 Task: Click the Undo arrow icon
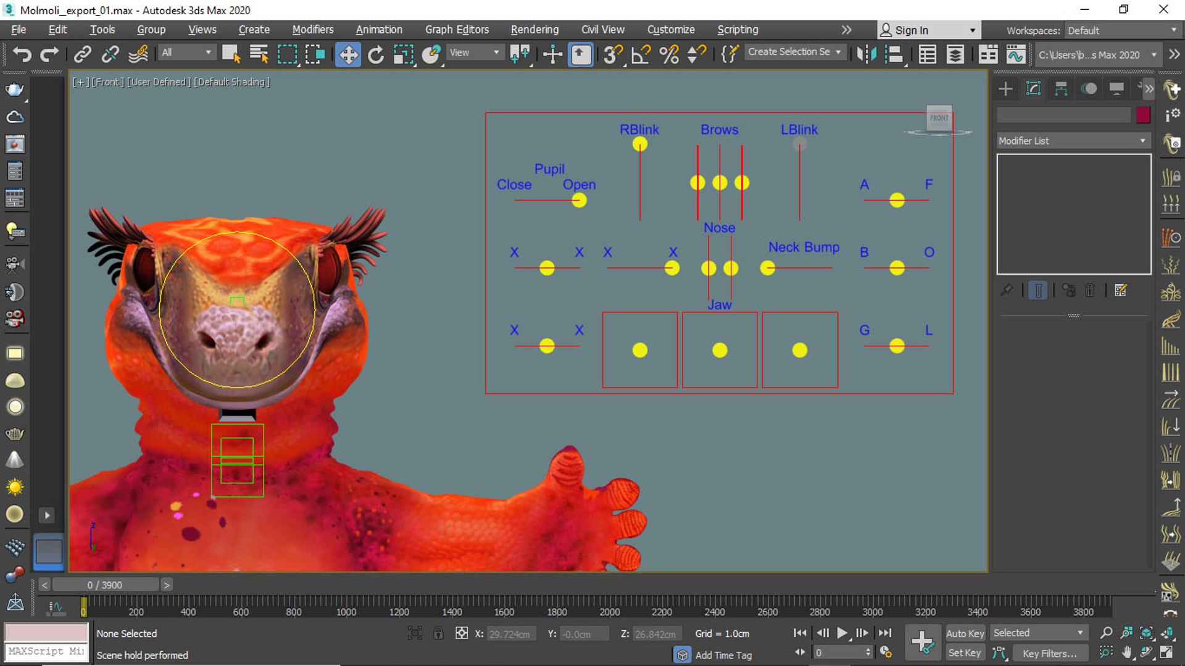click(x=22, y=54)
